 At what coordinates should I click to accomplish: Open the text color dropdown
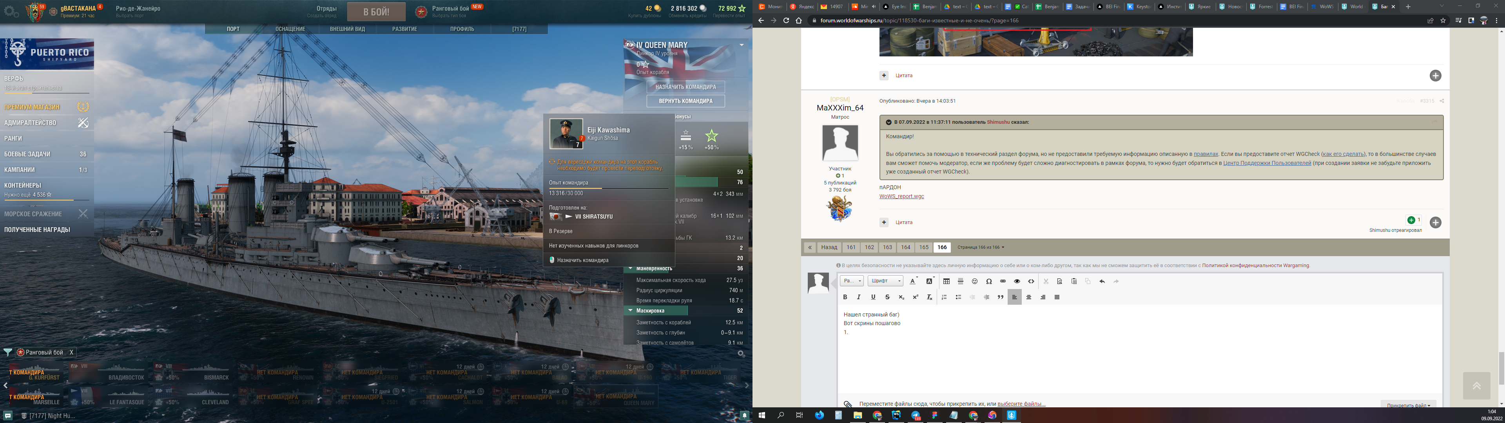point(914,281)
